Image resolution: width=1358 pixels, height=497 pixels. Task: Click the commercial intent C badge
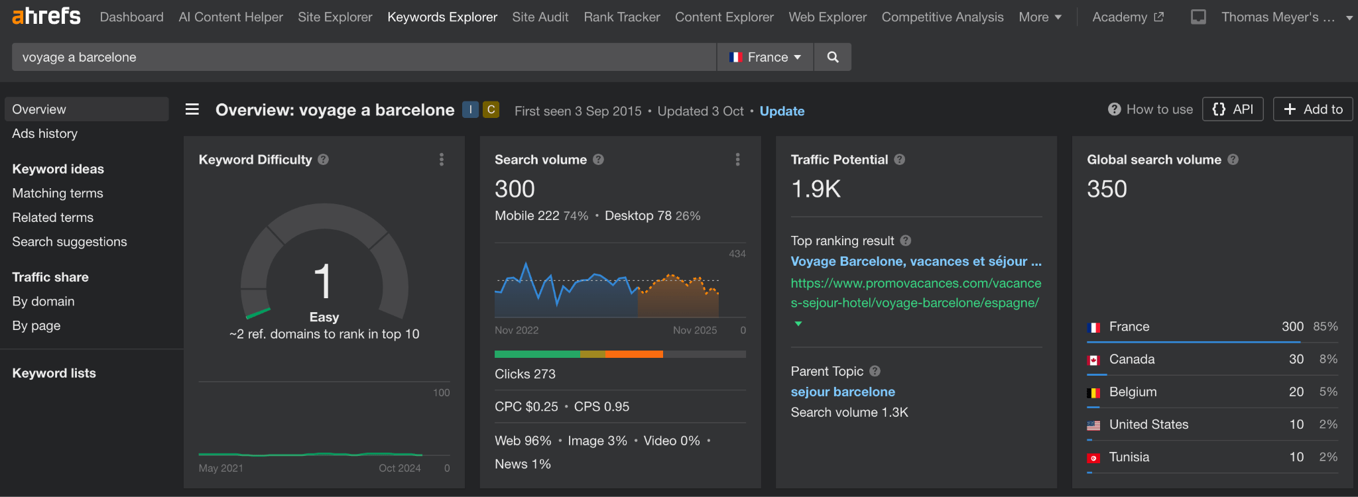click(x=491, y=110)
